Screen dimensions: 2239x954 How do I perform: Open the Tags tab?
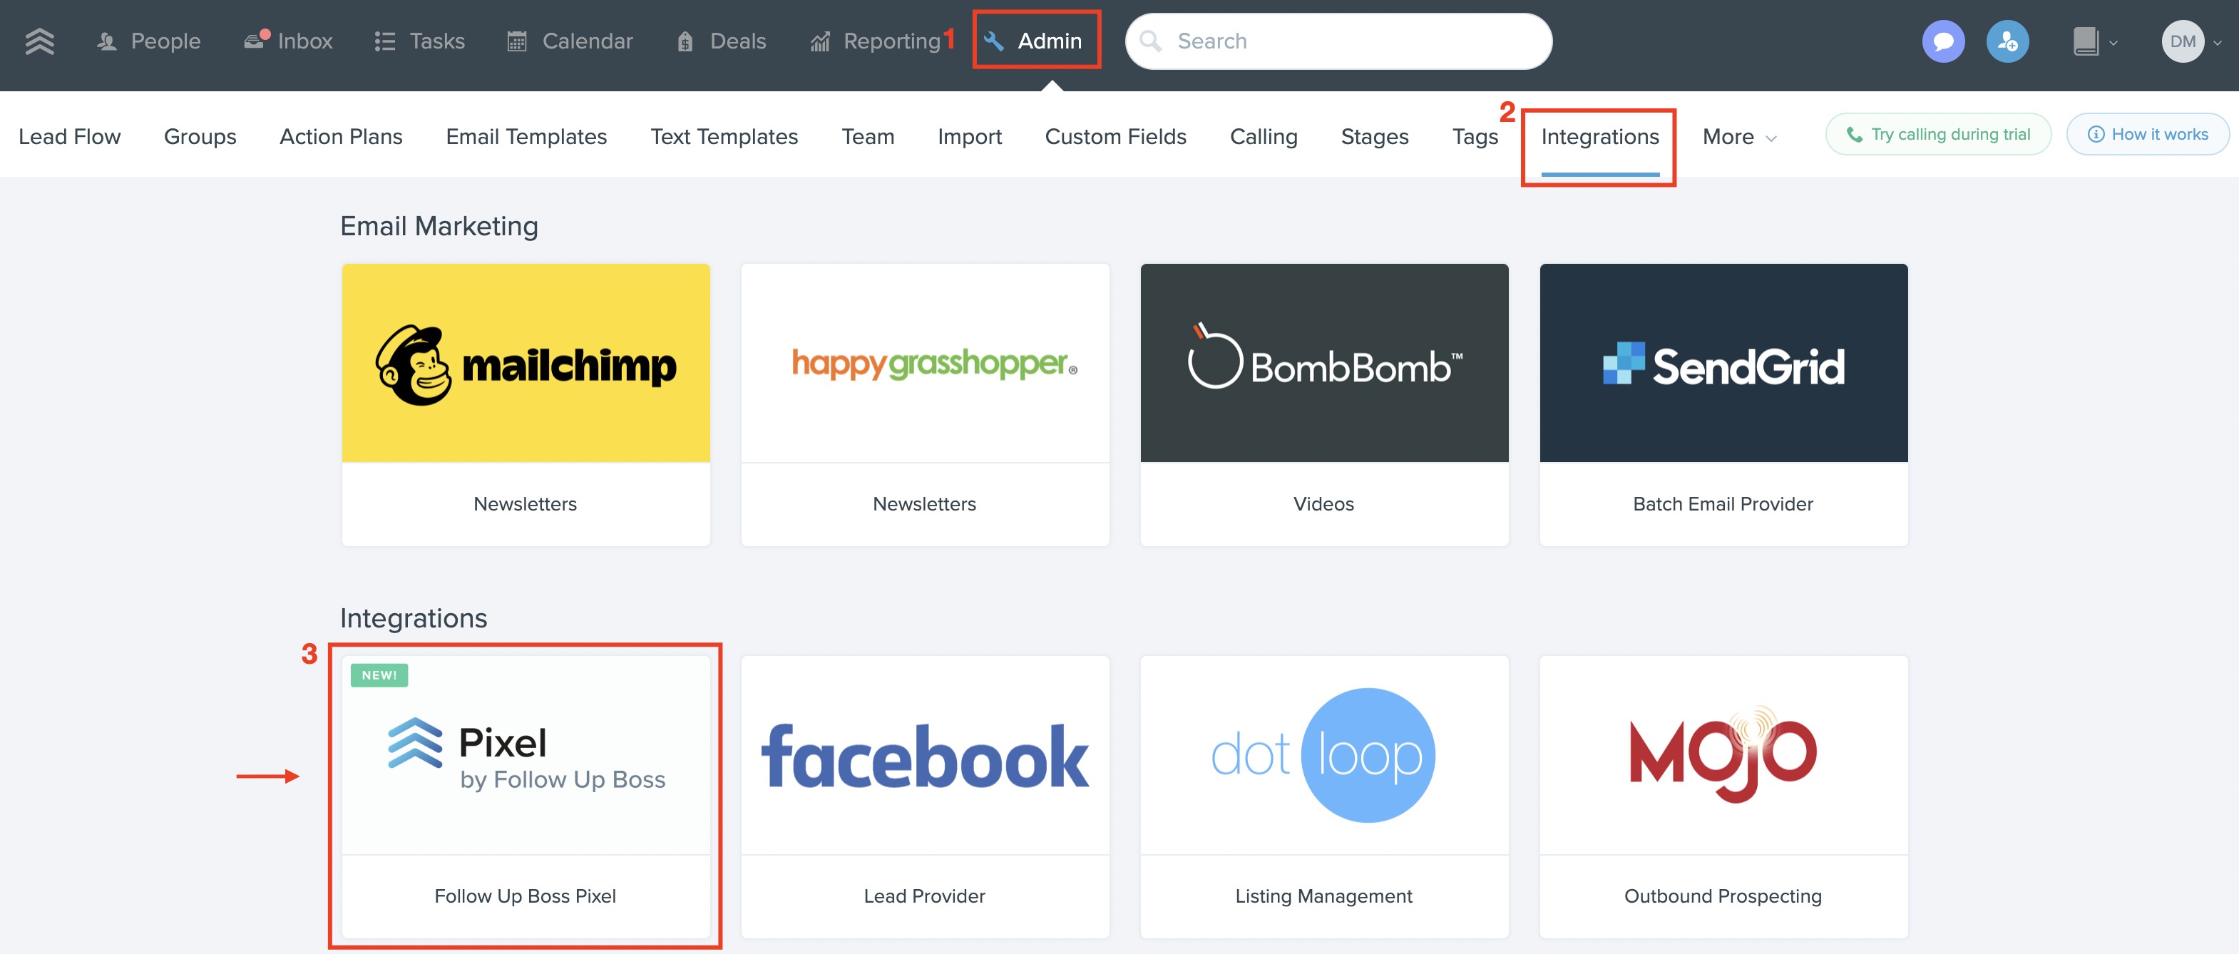(1475, 136)
